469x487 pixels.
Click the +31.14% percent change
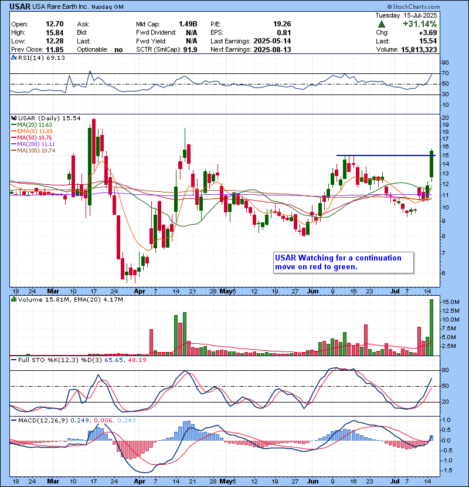pos(420,24)
